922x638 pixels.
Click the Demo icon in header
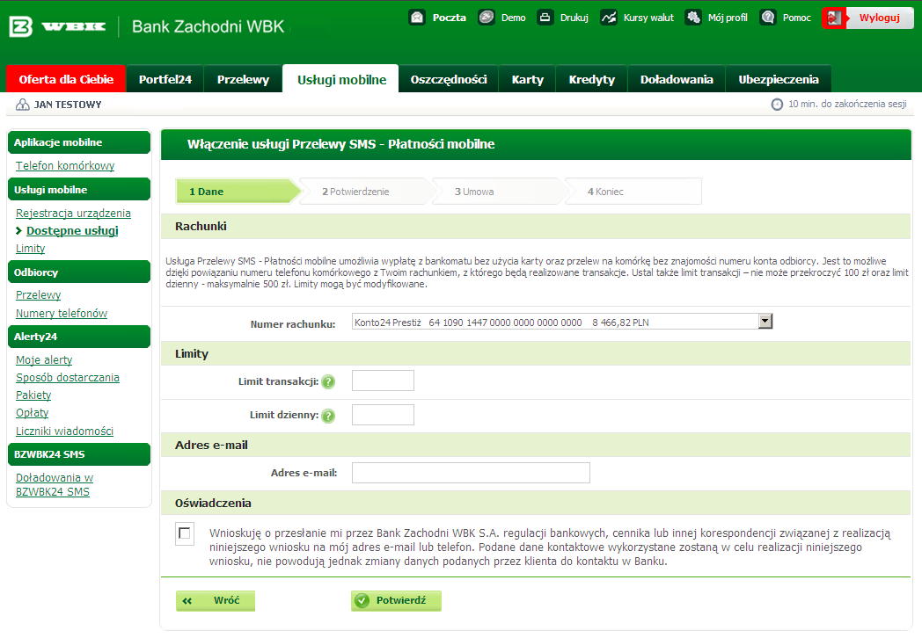(x=487, y=18)
